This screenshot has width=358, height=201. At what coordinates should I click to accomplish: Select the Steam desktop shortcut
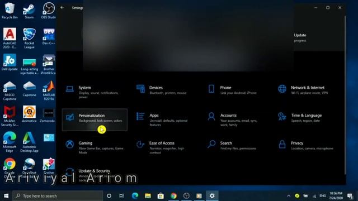29,11
